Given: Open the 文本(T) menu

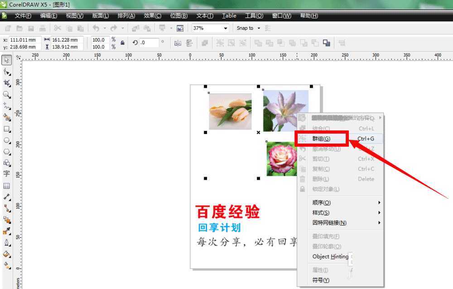Looking at the screenshot, I should coord(204,15).
